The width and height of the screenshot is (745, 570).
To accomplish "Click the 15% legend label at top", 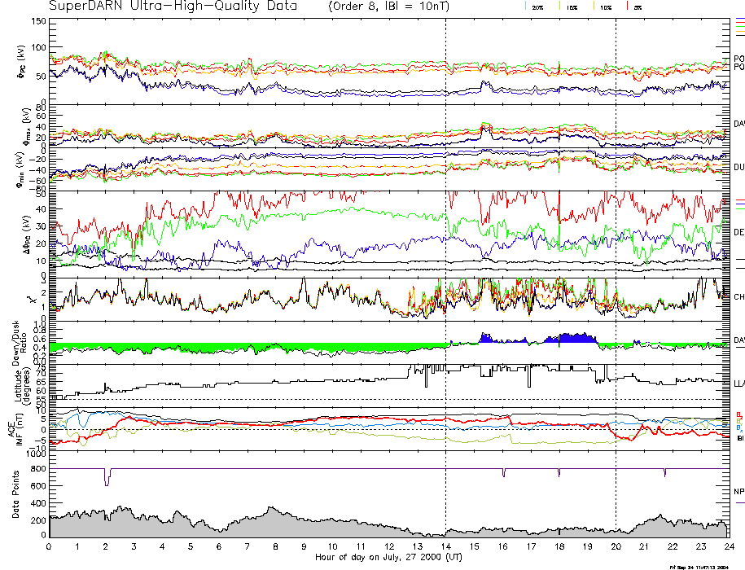I will point(572,7).
